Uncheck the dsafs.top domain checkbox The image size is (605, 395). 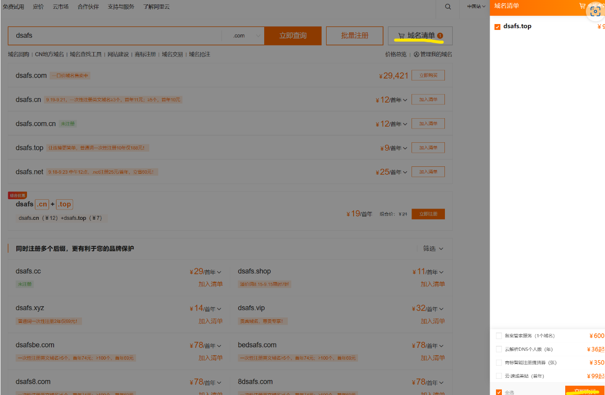[x=497, y=26]
